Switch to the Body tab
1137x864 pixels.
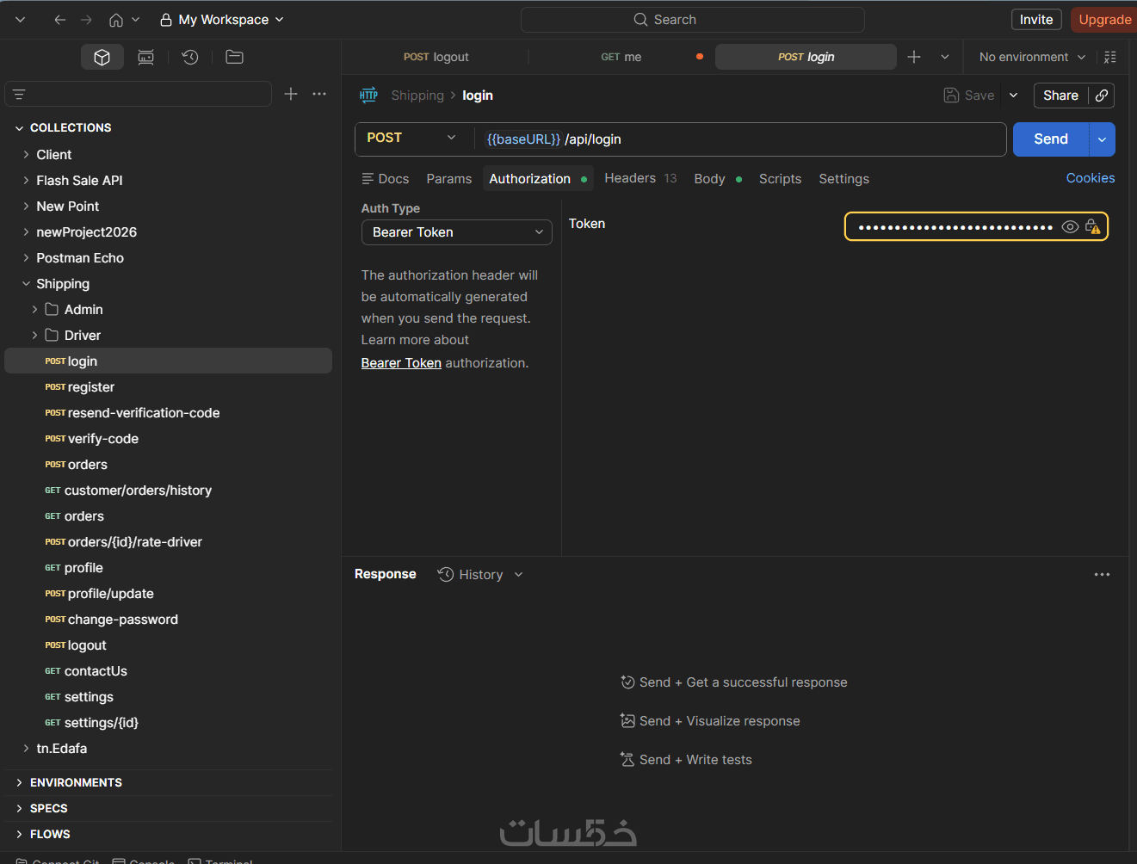pos(709,179)
